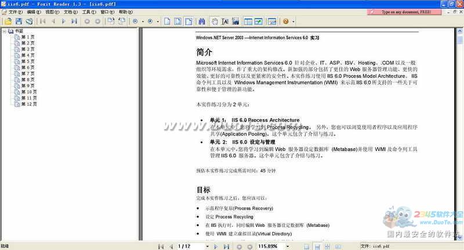
Task: Select the snapshot camera tool
Action: (x=235, y=21)
